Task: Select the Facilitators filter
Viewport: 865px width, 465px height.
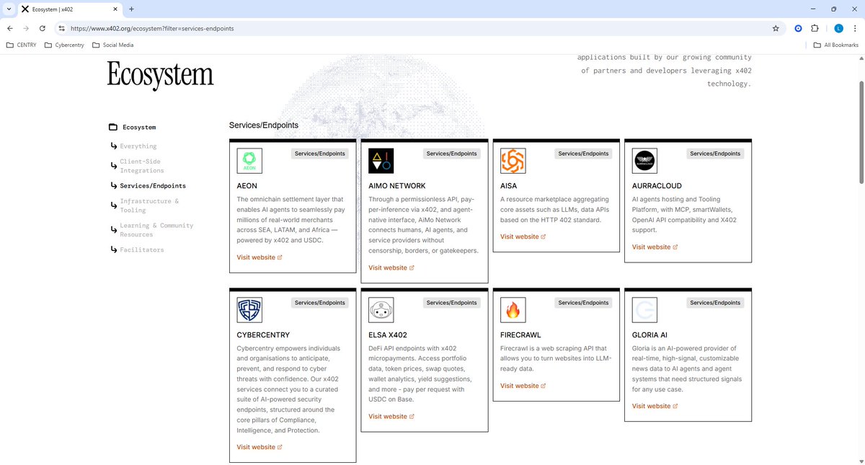Action: [x=142, y=249]
